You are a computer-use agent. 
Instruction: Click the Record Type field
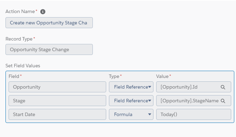coord(49,49)
